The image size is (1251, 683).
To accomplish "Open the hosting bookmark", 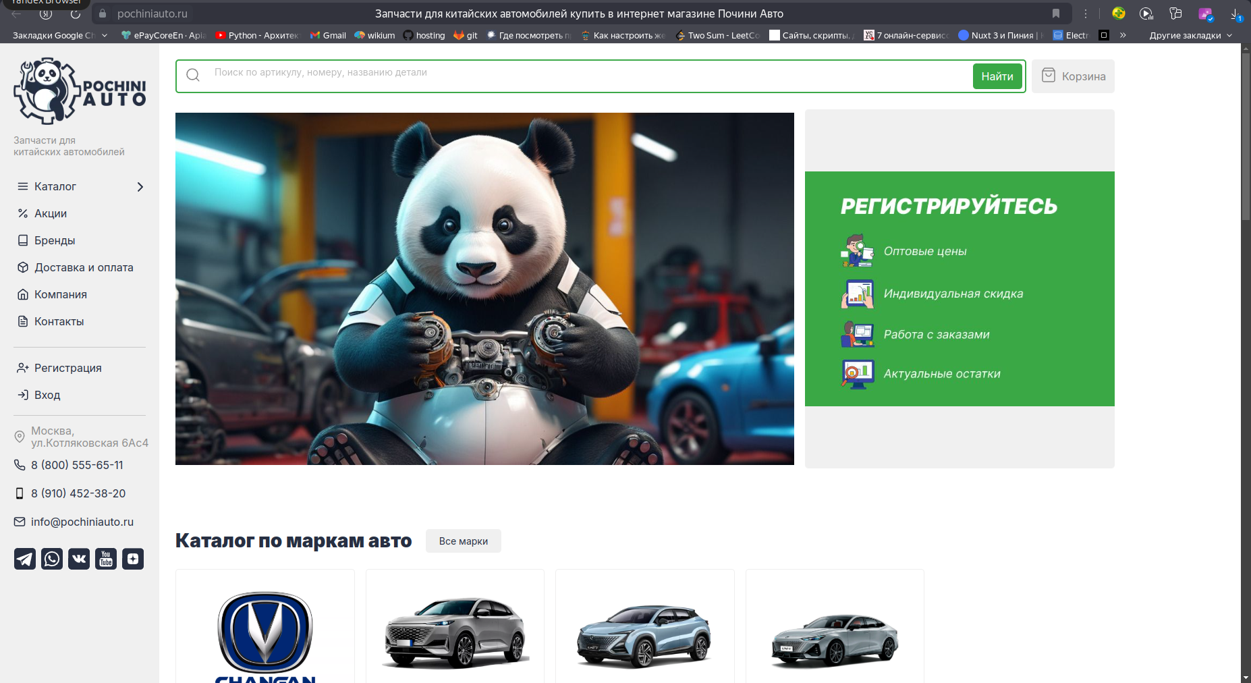I will (x=424, y=35).
